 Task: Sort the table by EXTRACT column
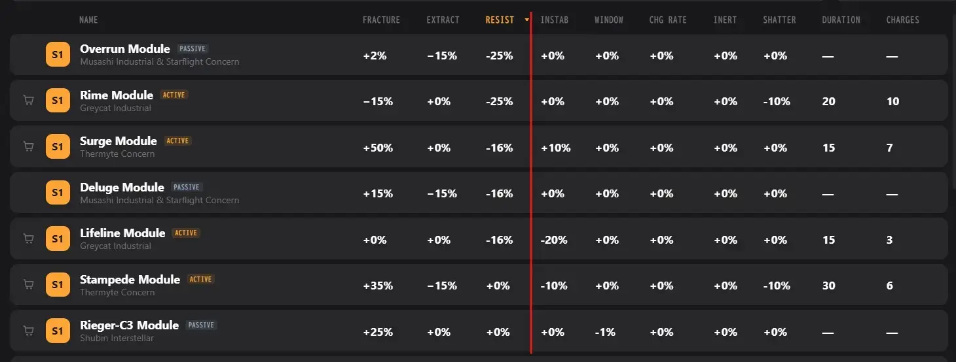[443, 20]
